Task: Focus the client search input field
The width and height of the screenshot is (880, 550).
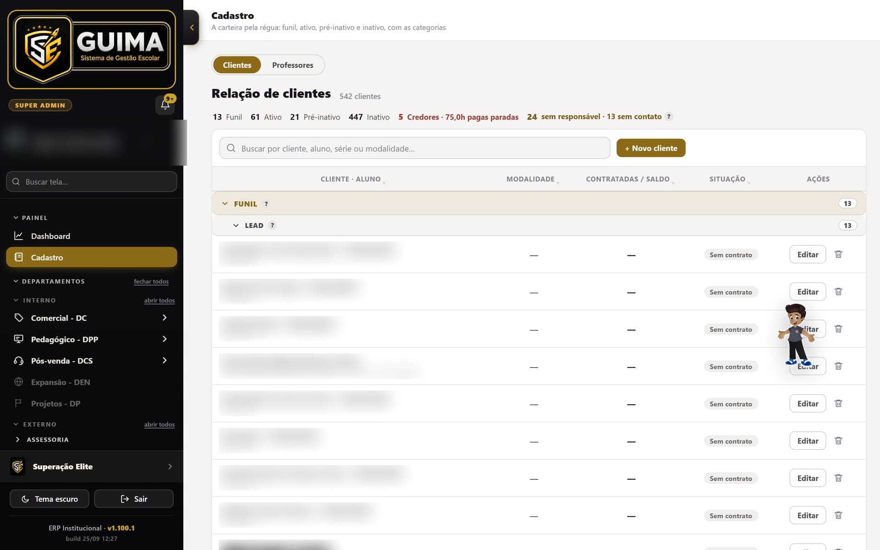Action: (x=415, y=148)
